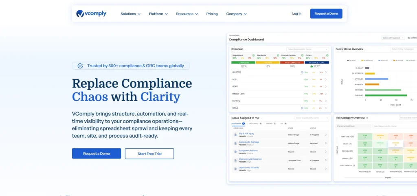Click the Published bar in policy chart

(386, 95)
